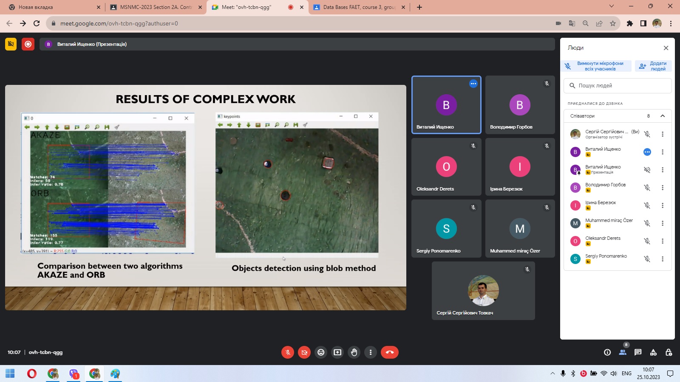Toggle your microphone in the call bar
The height and width of the screenshot is (382, 680).
pyautogui.click(x=288, y=352)
